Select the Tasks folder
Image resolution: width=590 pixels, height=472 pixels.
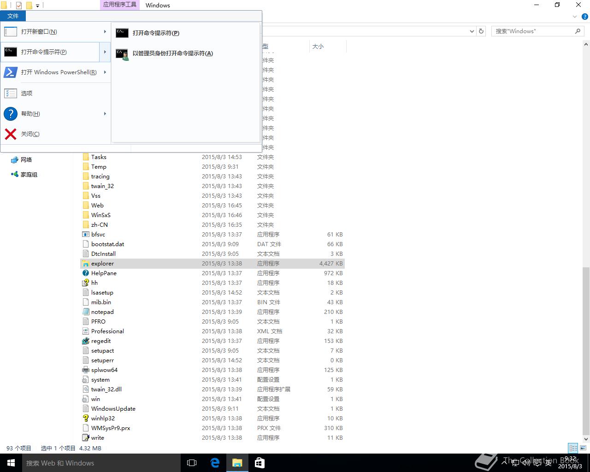tap(213, 157)
